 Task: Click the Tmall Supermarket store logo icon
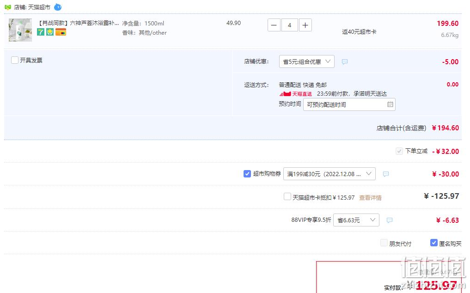pyautogui.click(x=8, y=7)
